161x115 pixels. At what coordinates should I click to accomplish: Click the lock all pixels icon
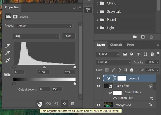(131, 70)
